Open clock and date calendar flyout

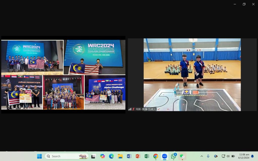[x=244, y=156]
